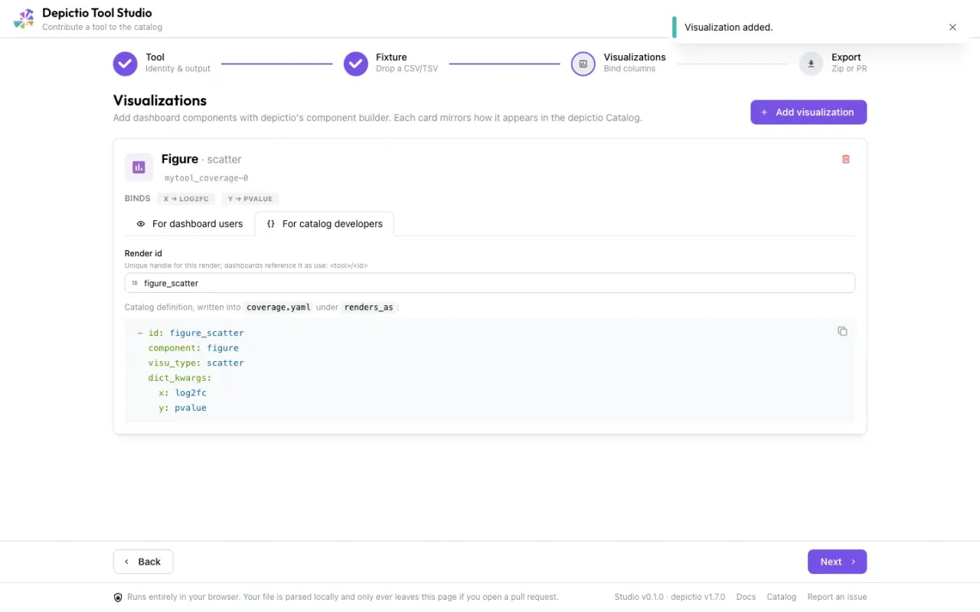
Task: Open the Docs link
Action: pos(746,597)
